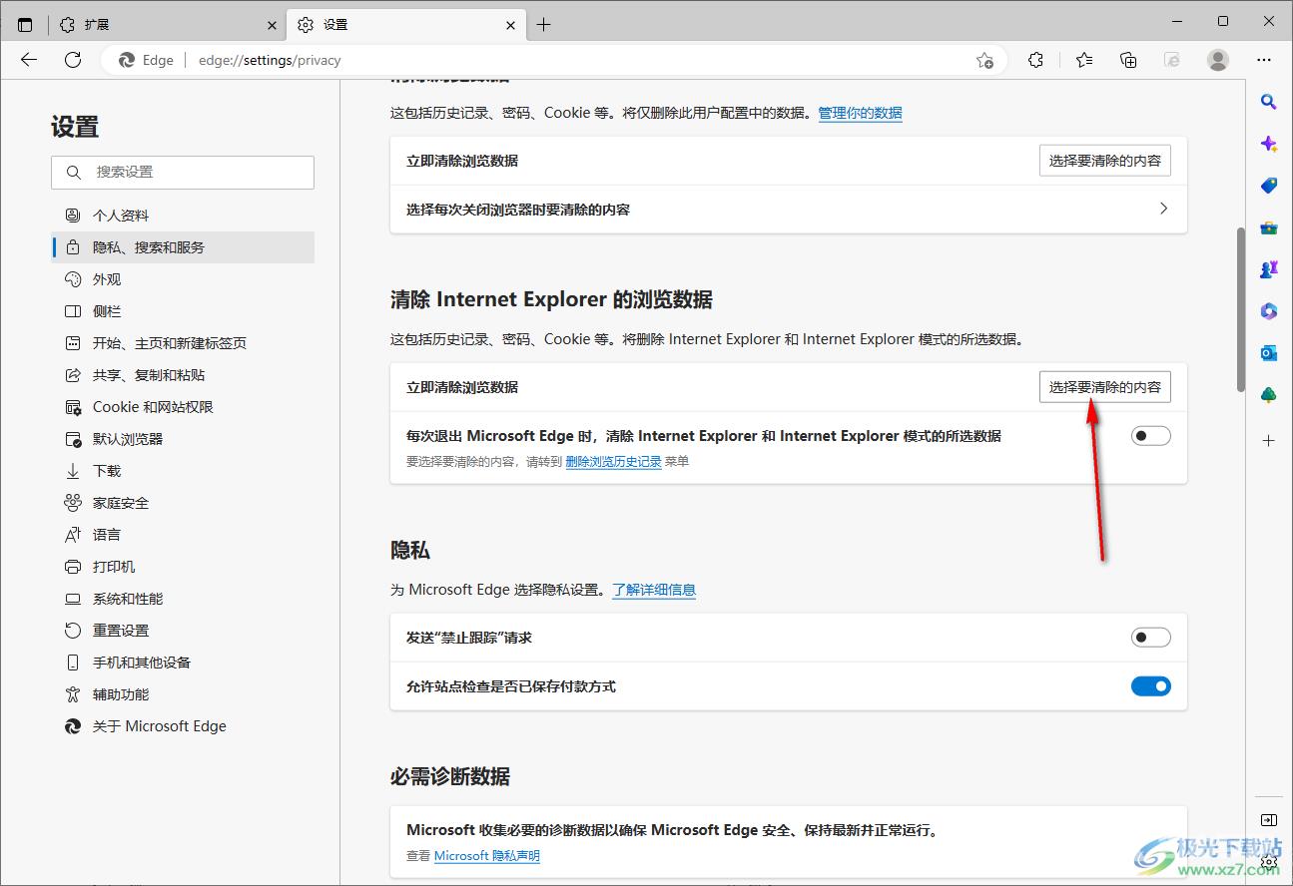Expand 选择每次关闭浏览器时要清除的内容 row
The image size is (1293, 886).
coord(788,210)
